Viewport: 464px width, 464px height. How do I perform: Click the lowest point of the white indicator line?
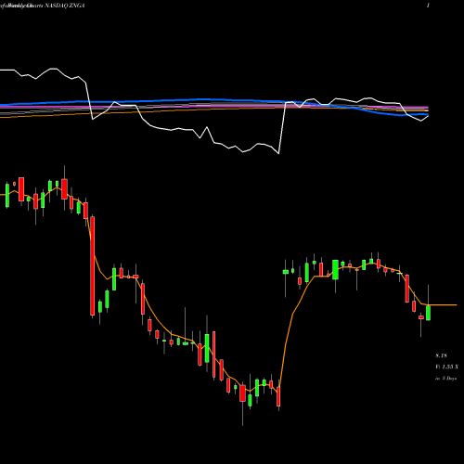pyautogui.click(x=278, y=153)
